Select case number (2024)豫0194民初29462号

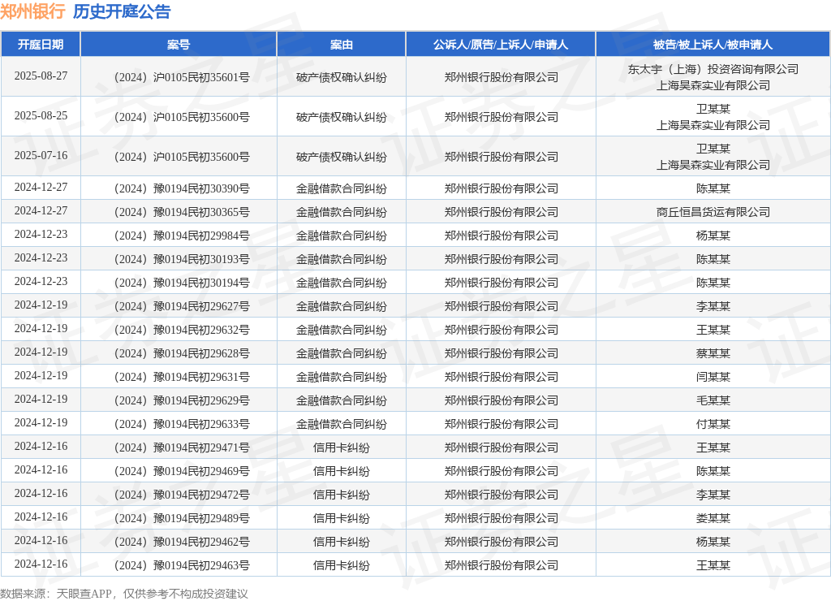click(179, 542)
